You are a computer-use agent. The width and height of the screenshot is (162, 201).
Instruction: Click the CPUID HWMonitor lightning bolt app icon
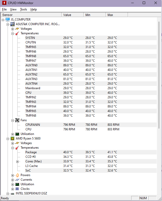coord(4,3)
